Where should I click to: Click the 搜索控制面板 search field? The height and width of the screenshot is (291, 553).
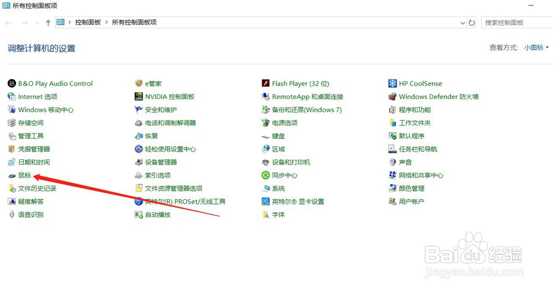pos(517,23)
